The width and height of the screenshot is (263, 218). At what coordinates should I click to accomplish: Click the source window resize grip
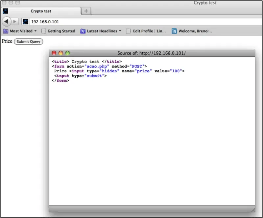252,209
